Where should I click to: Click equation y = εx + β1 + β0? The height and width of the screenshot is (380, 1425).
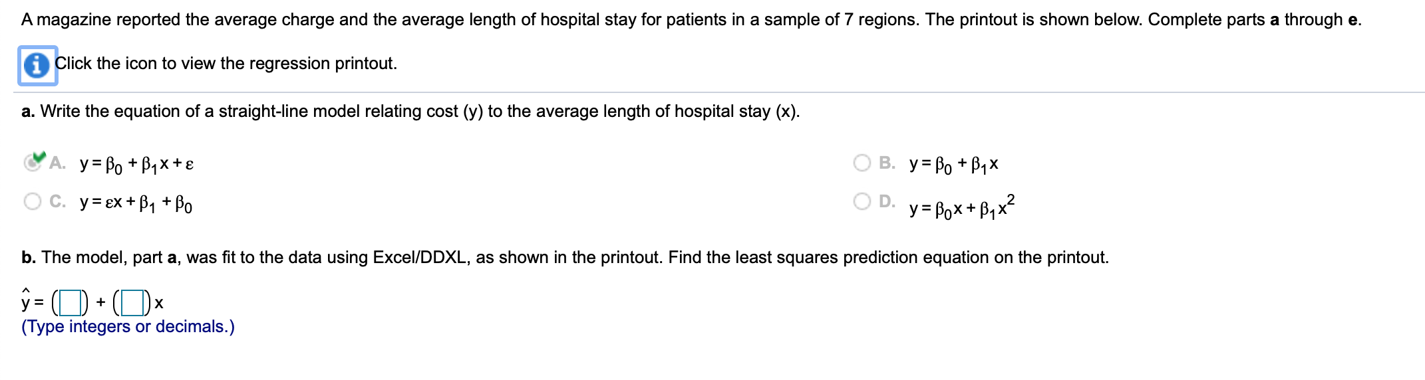136,202
